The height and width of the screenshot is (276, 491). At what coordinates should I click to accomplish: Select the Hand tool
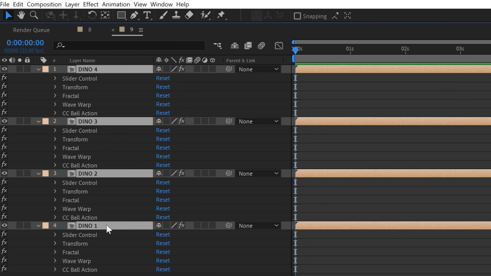[x=21, y=15]
